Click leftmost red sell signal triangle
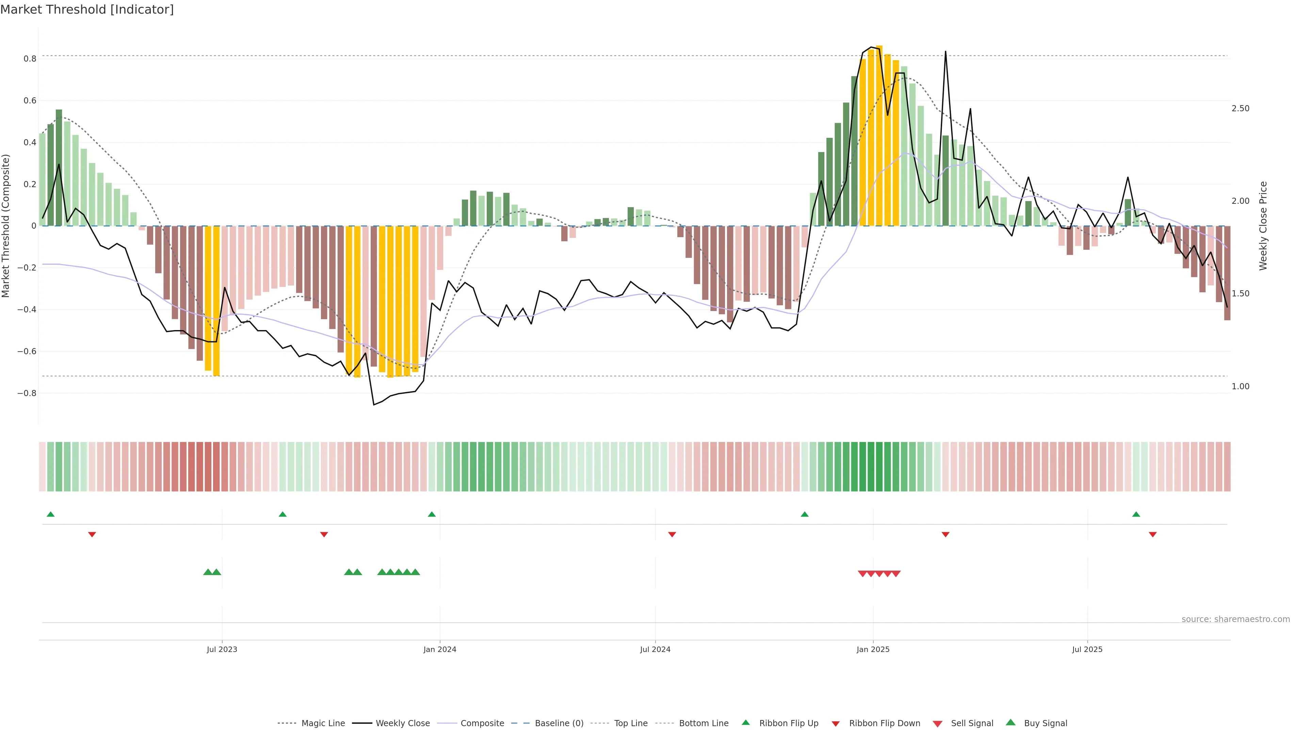This screenshot has height=735, width=1307. (x=862, y=574)
